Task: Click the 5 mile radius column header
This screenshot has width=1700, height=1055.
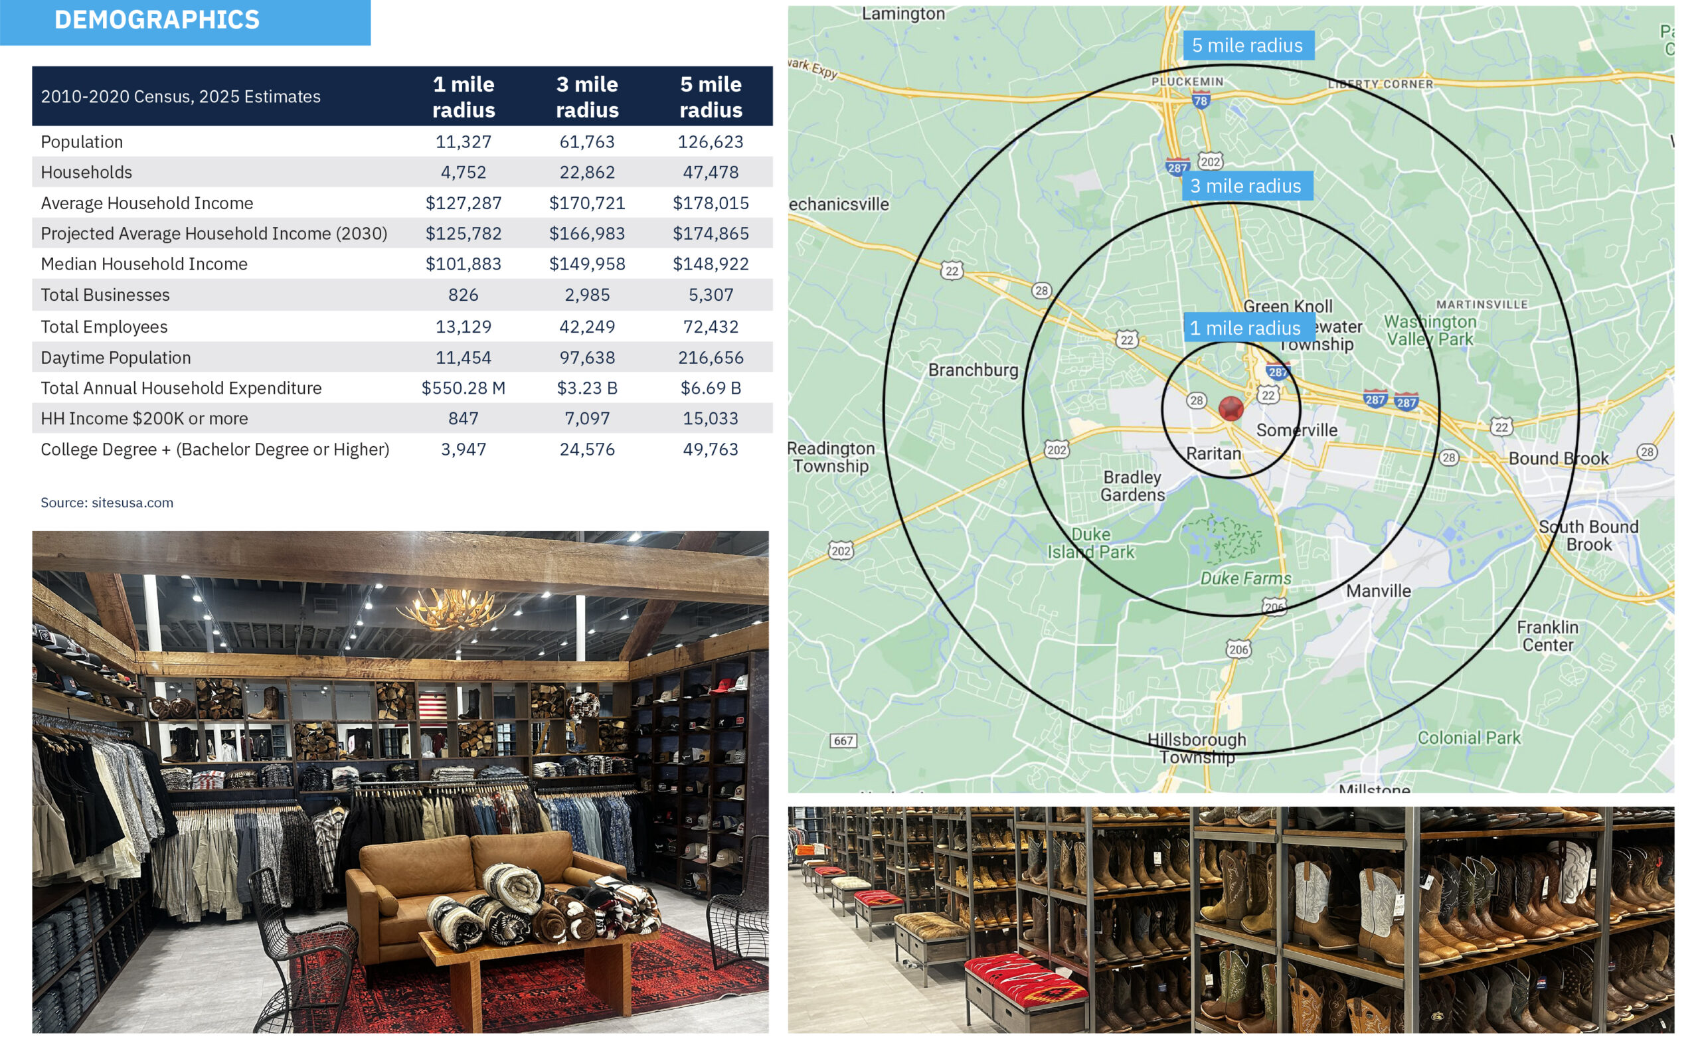Action: tap(711, 96)
